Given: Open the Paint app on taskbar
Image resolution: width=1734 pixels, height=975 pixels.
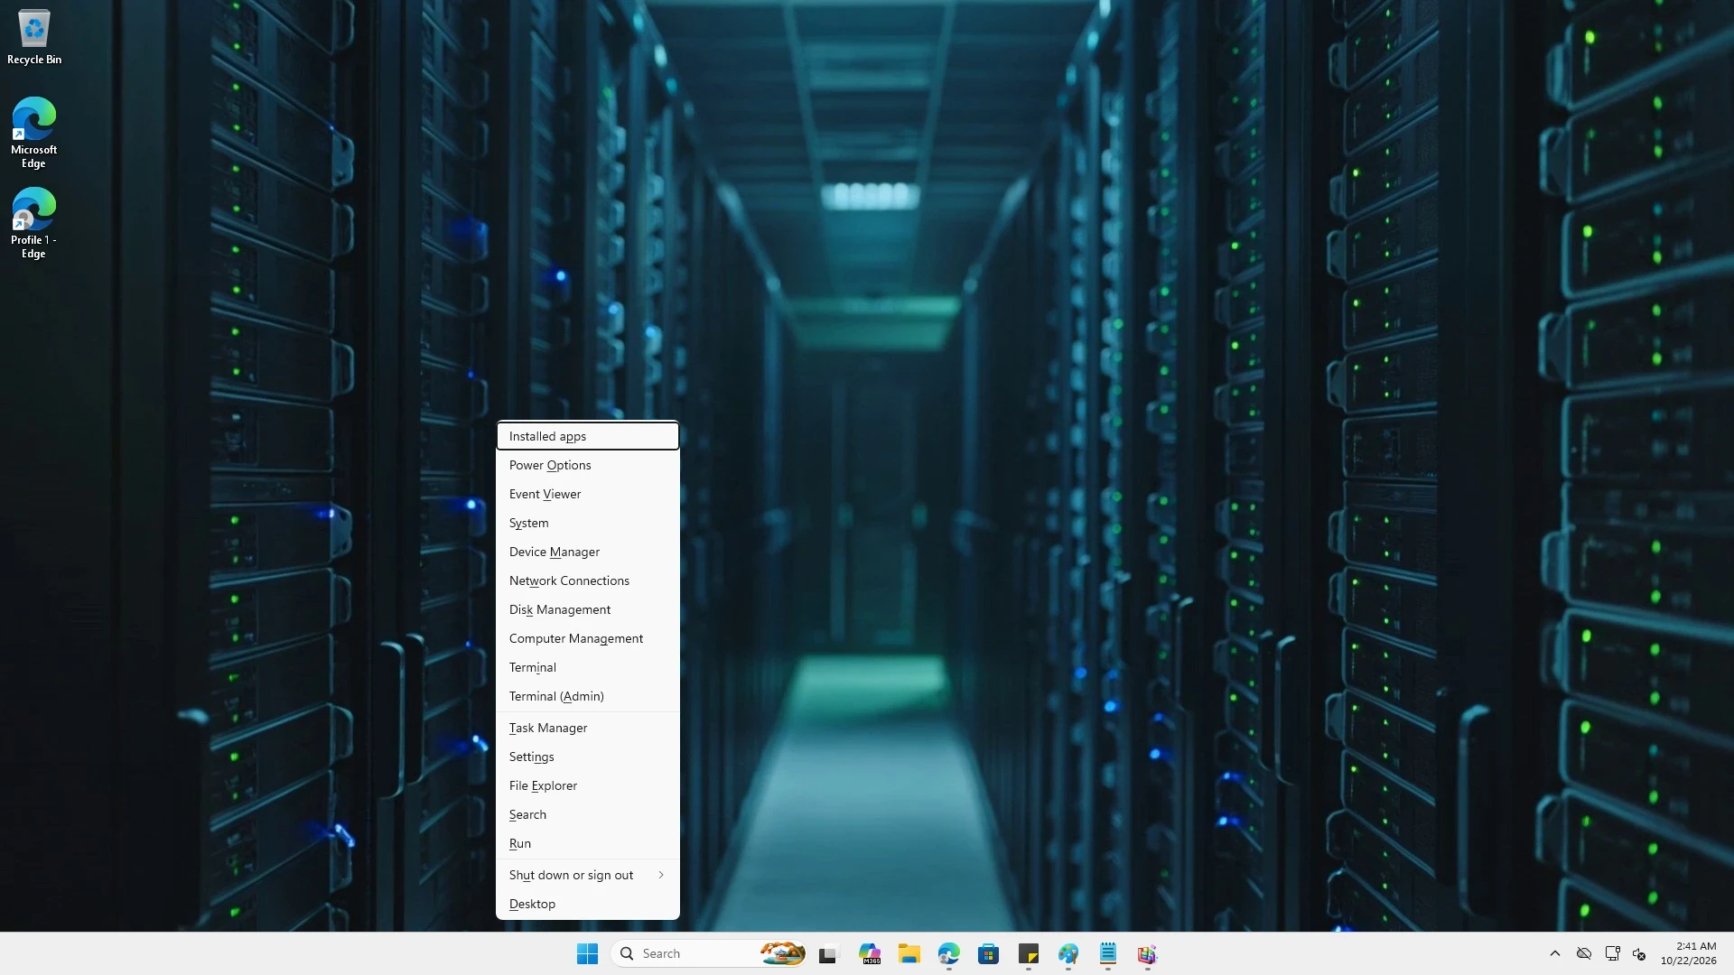Looking at the screenshot, I should coord(1068,953).
